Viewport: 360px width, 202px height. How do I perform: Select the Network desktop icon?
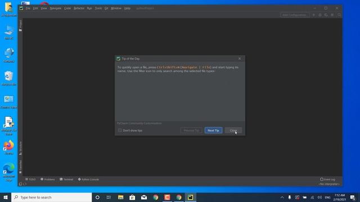[x=9, y=55]
